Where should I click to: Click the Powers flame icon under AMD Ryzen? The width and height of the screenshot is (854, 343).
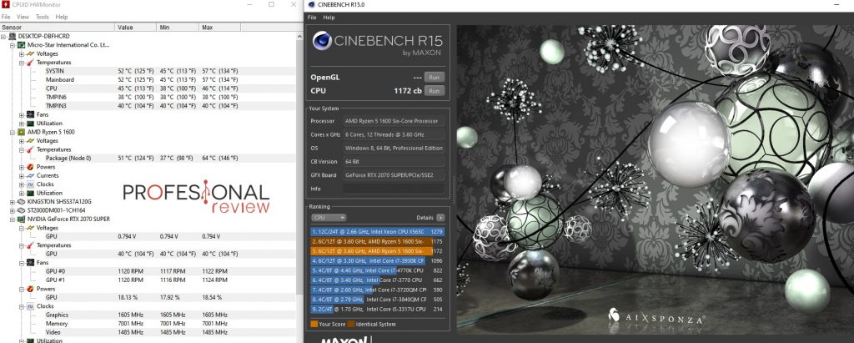(x=31, y=167)
